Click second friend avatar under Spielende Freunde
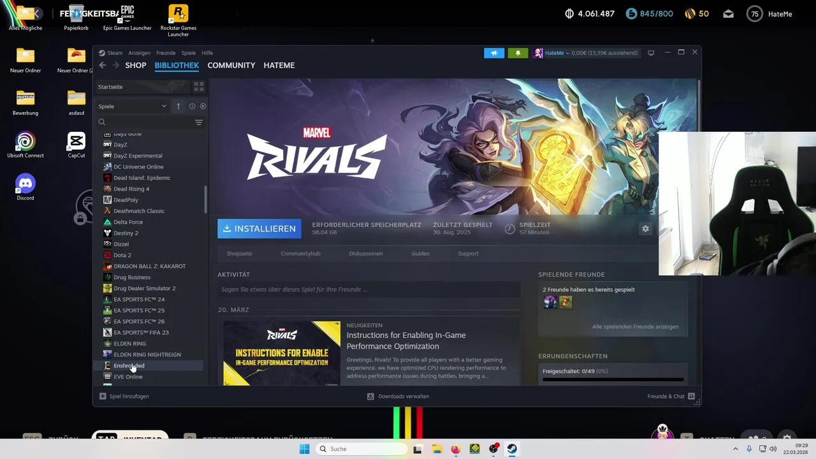This screenshot has width=816, height=459. coord(565,302)
